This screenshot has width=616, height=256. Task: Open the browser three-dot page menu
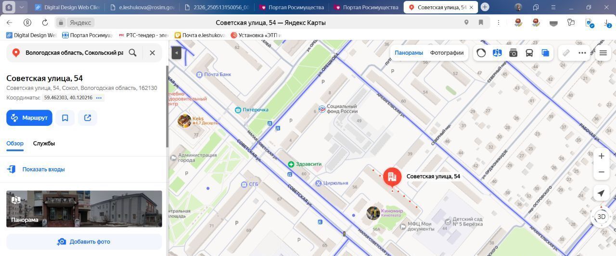pyautogui.click(x=499, y=23)
